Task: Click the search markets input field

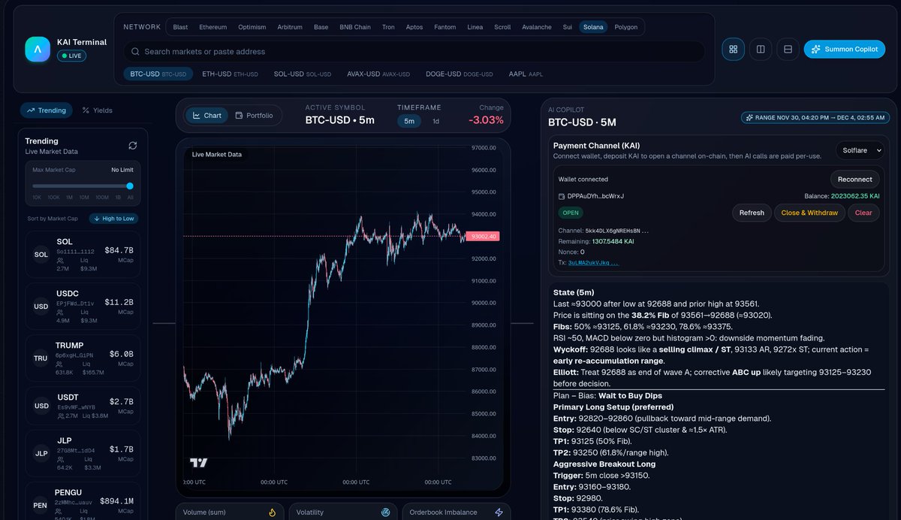Action: 414,52
